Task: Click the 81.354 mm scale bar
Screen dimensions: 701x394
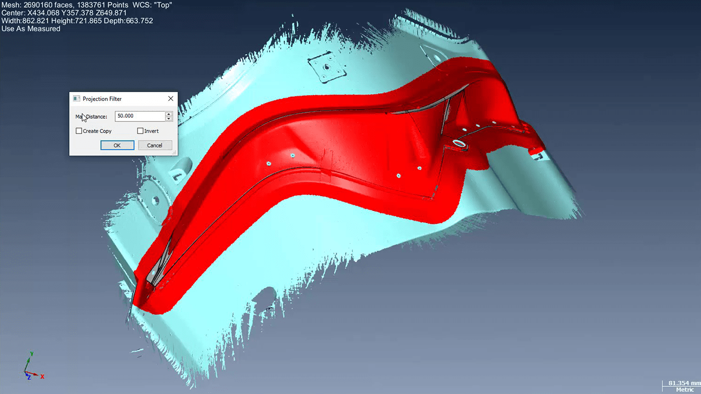Action: click(682, 383)
